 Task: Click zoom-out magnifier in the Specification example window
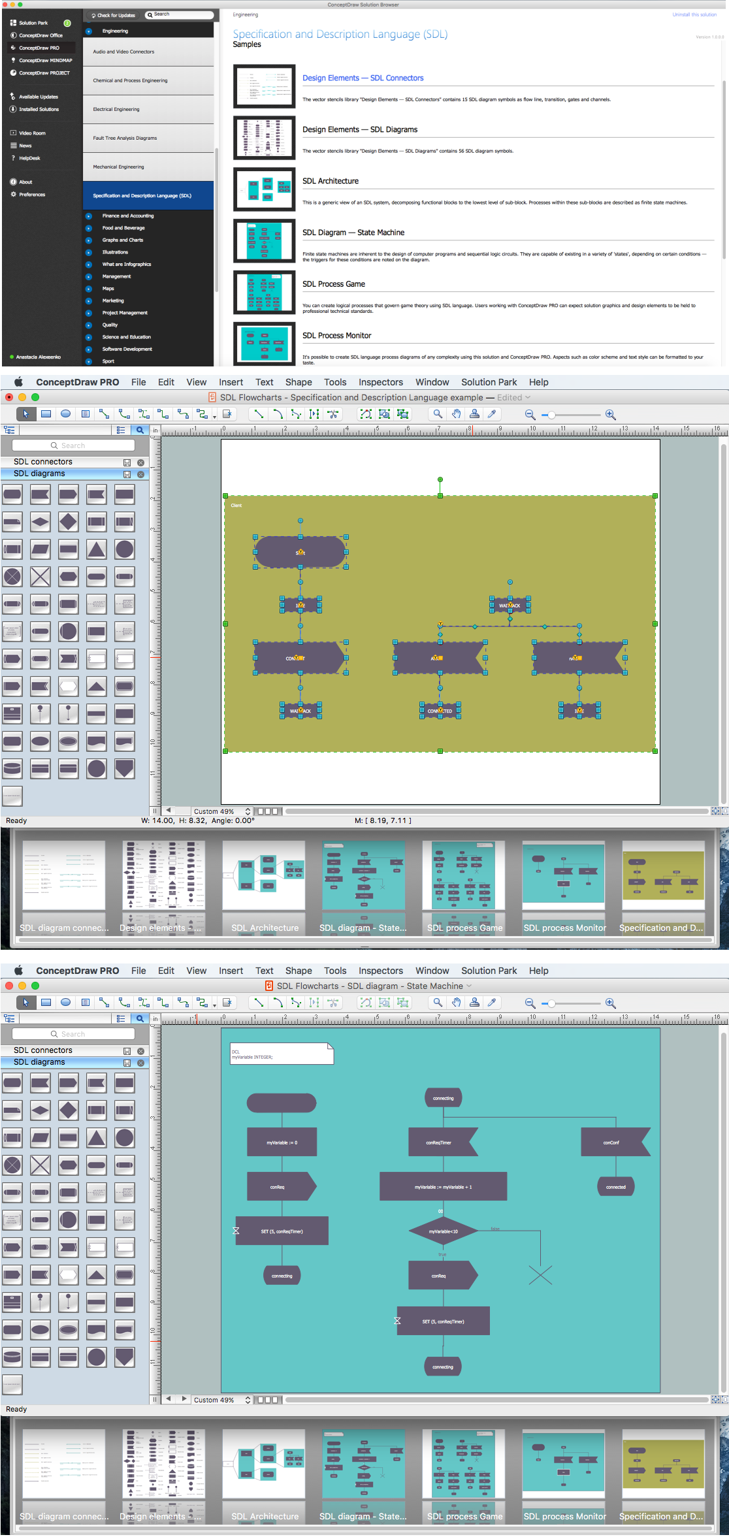tap(530, 415)
